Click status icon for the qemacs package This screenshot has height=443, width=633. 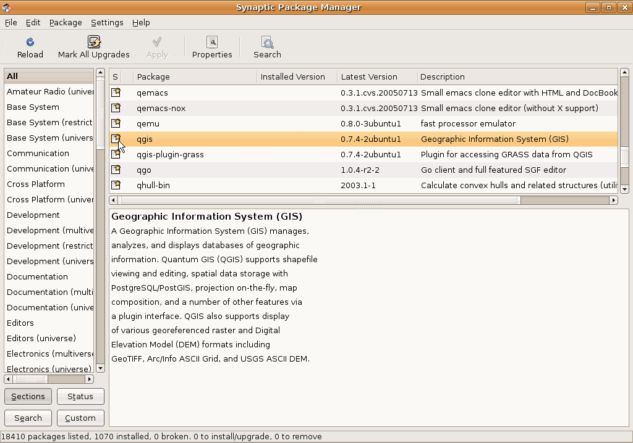(x=116, y=93)
